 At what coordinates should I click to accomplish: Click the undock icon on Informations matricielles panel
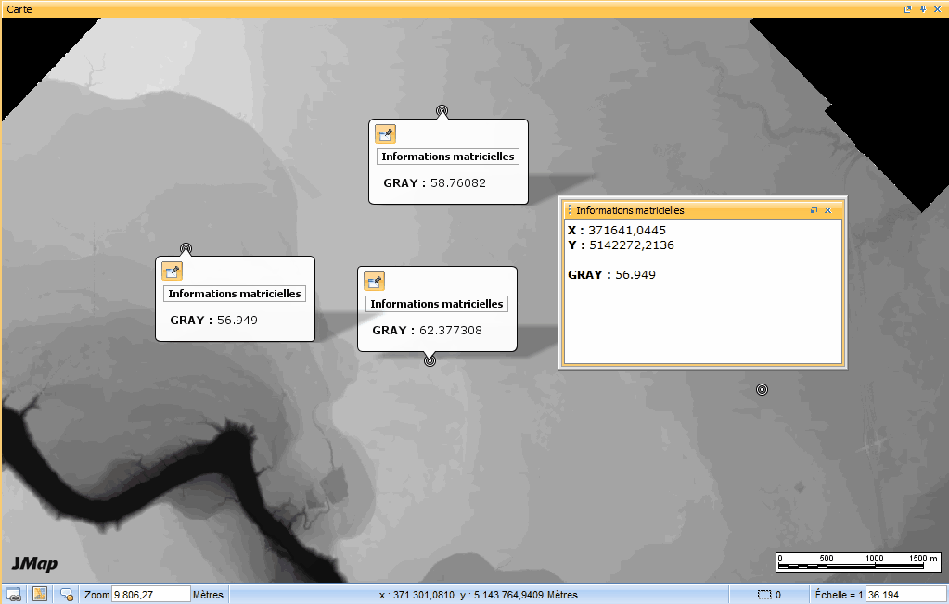click(814, 210)
